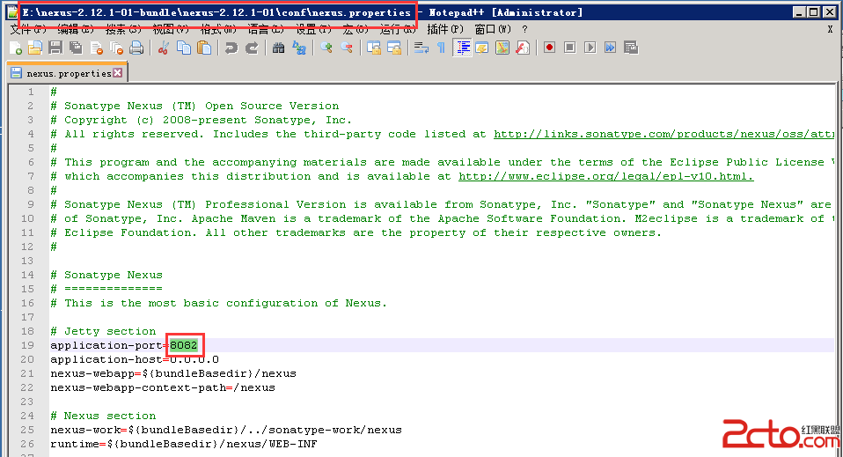Open the 搜索(S) menu
The image size is (843, 457).
coord(123,29)
